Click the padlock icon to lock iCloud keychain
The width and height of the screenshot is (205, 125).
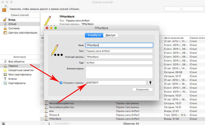(x=5, y=9)
